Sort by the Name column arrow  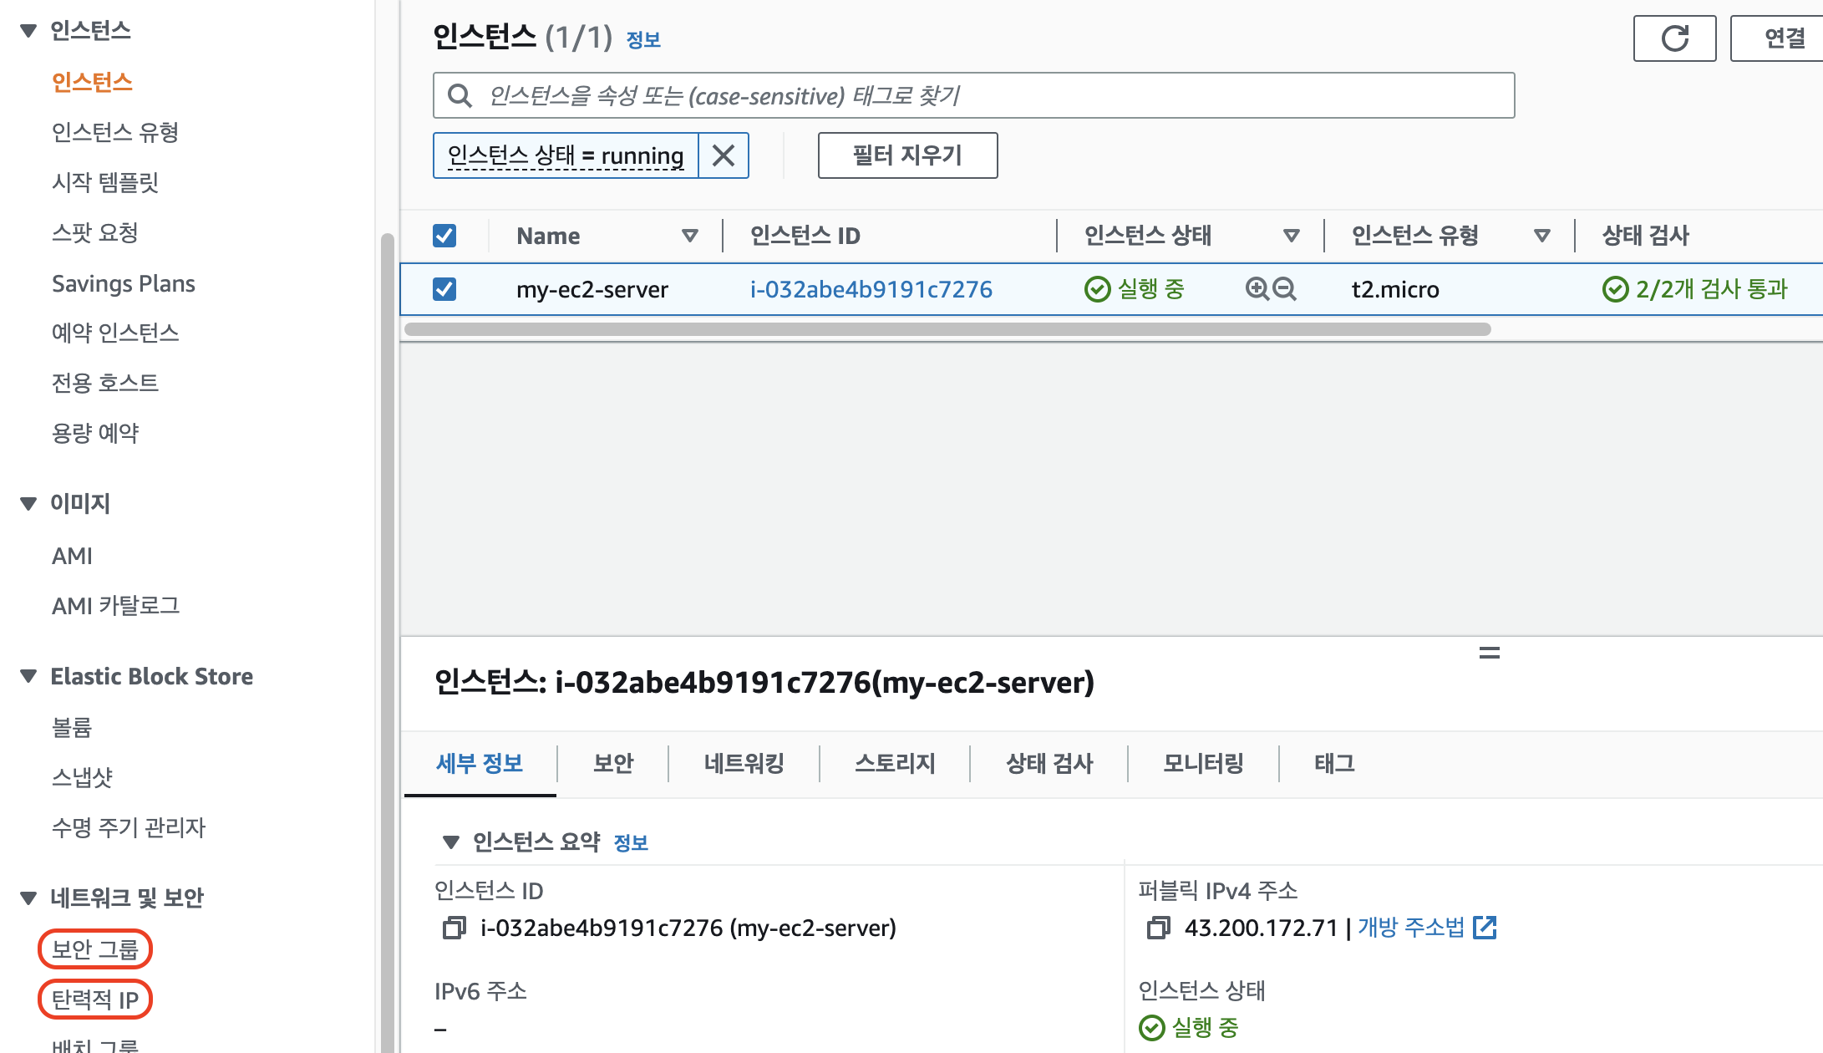[x=689, y=236]
